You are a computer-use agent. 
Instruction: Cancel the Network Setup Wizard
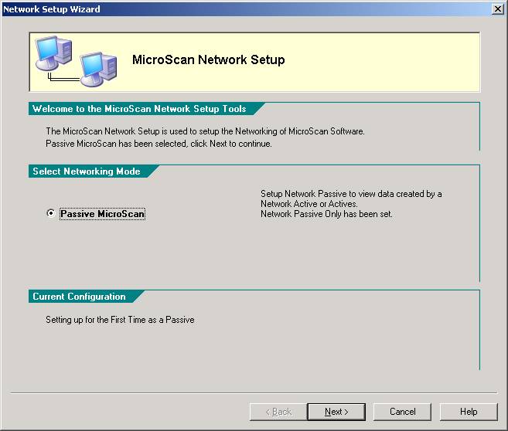pyautogui.click(x=402, y=412)
